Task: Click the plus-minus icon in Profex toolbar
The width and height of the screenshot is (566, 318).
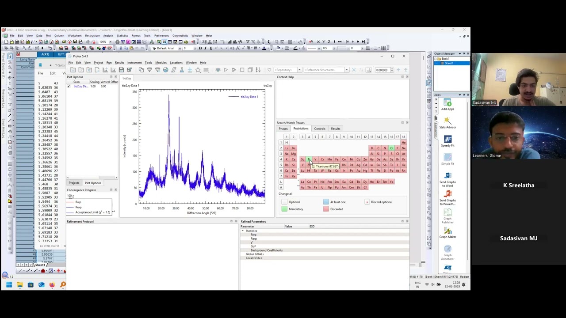Action: click(190, 70)
